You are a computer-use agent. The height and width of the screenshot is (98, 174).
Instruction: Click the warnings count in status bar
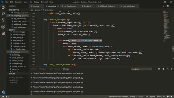click(7, 97)
